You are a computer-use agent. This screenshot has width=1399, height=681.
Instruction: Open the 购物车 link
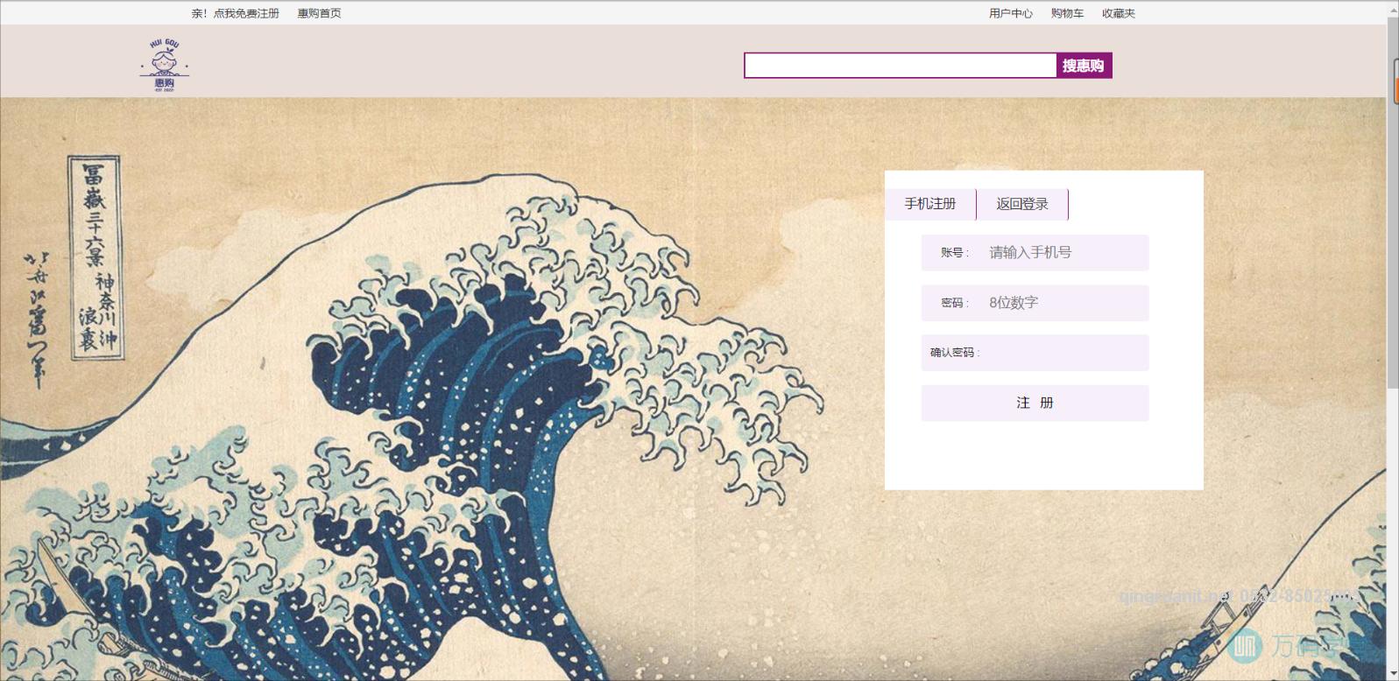1067,13
